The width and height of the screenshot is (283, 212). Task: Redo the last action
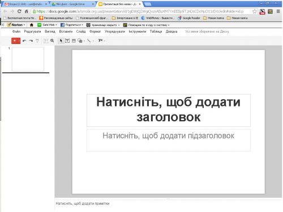click(x=31, y=41)
